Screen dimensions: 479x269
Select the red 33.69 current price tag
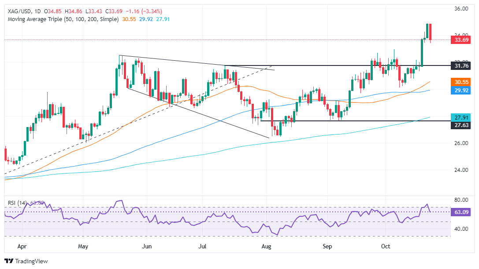click(x=461, y=40)
